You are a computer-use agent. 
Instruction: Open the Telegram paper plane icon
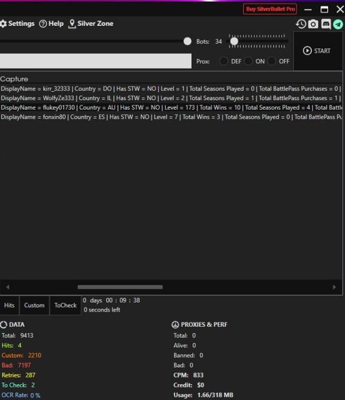(338, 24)
